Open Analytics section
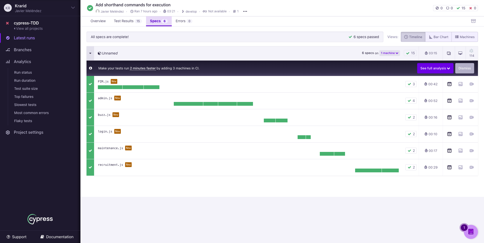Viewport: 484px width, 243px height. 22,62
